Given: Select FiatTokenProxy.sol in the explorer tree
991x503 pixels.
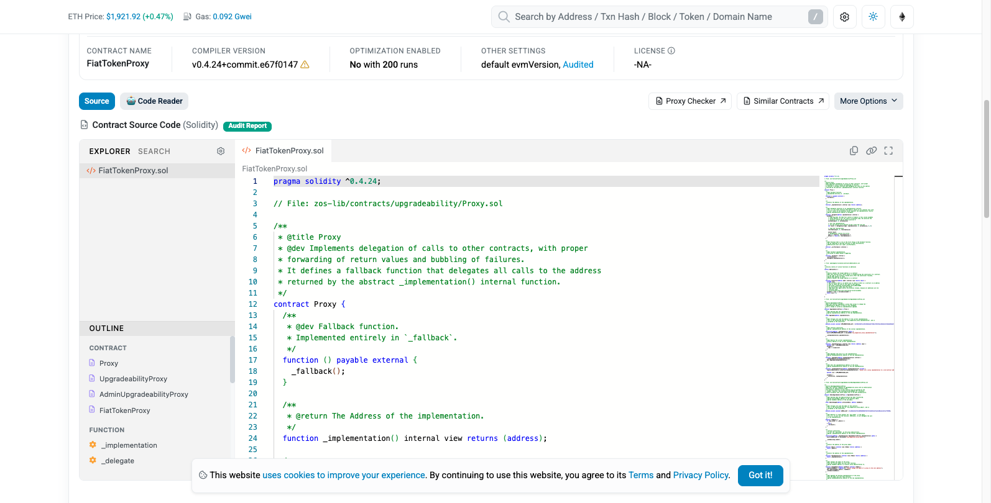Looking at the screenshot, I should click(x=157, y=171).
